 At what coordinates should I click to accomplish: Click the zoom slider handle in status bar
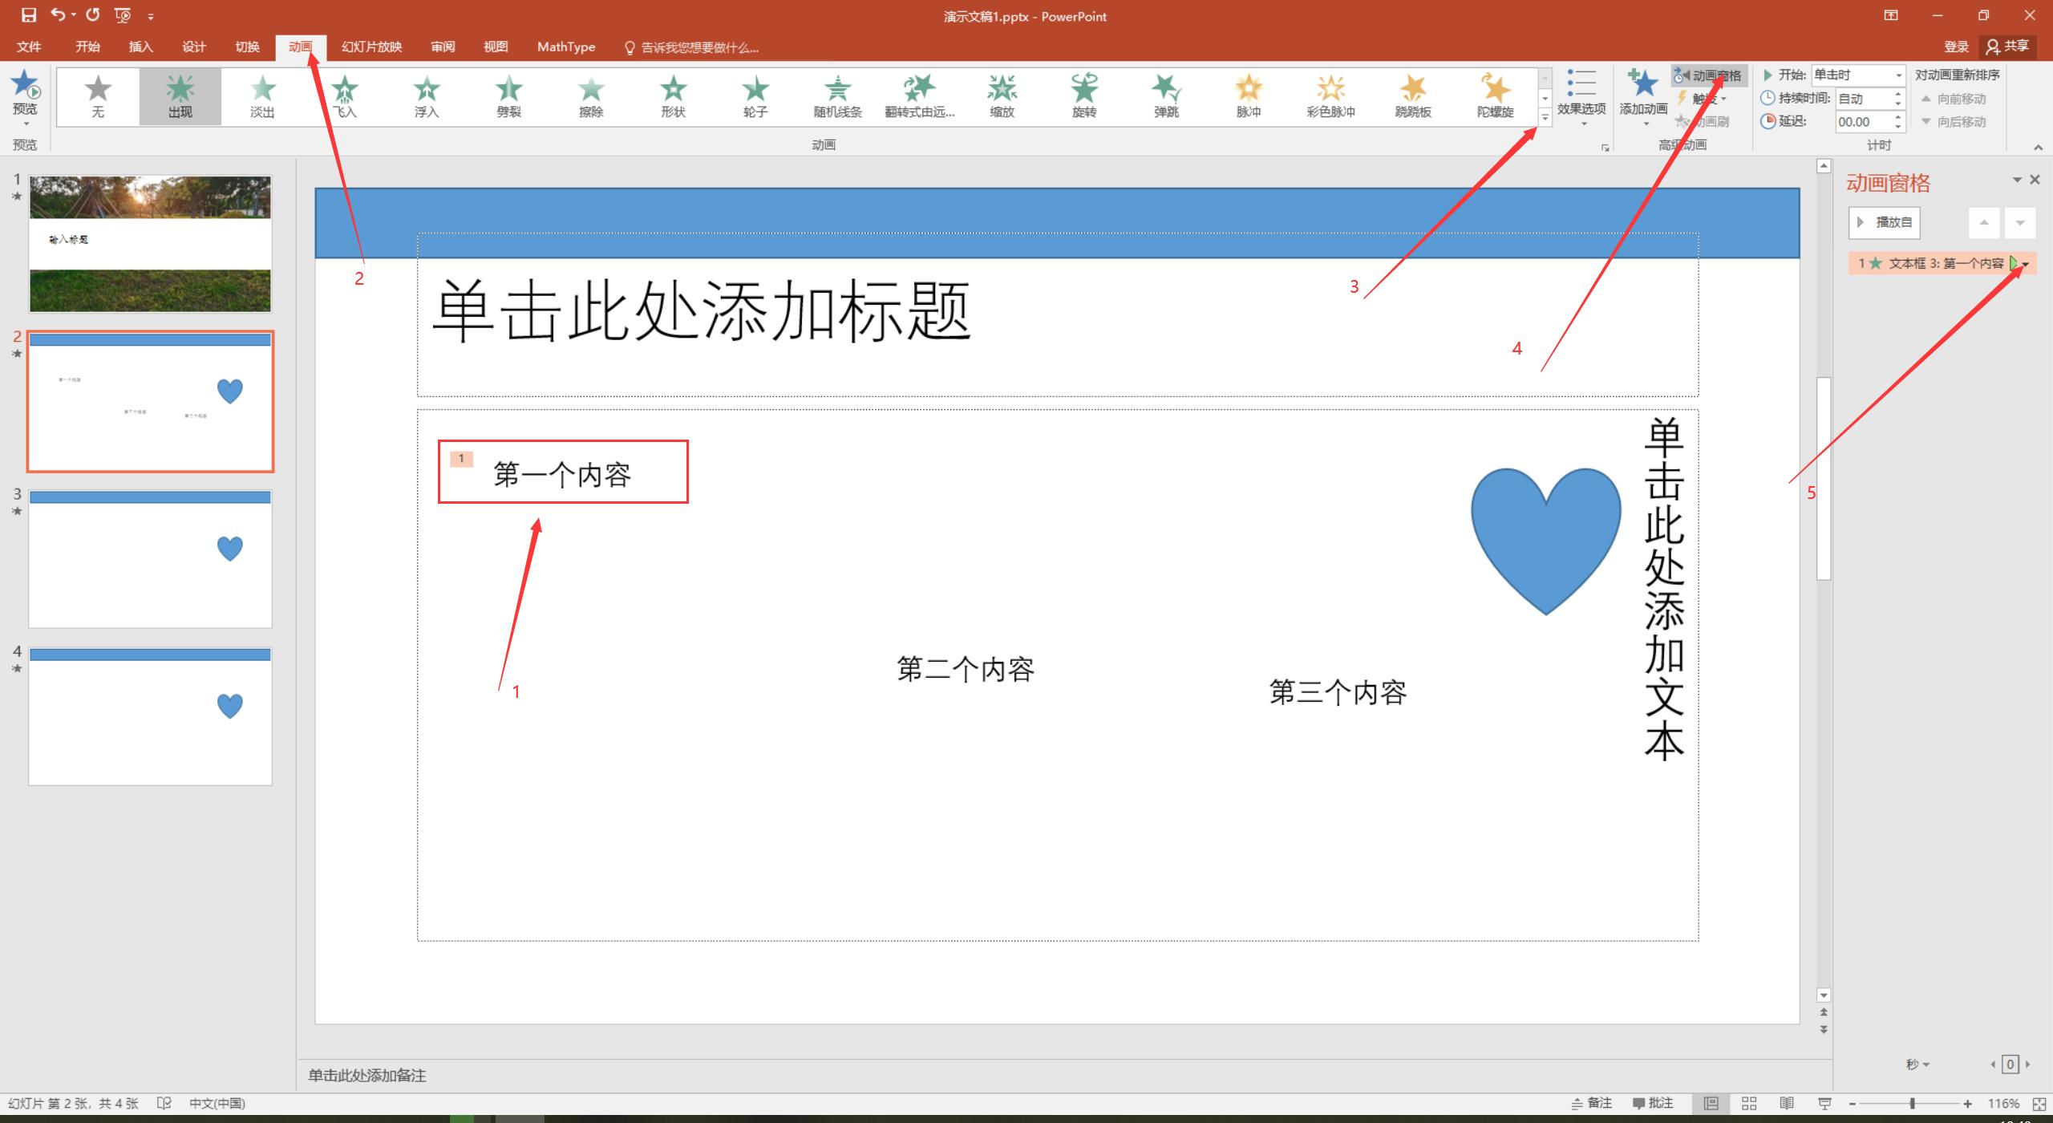pyautogui.click(x=1913, y=1104)
